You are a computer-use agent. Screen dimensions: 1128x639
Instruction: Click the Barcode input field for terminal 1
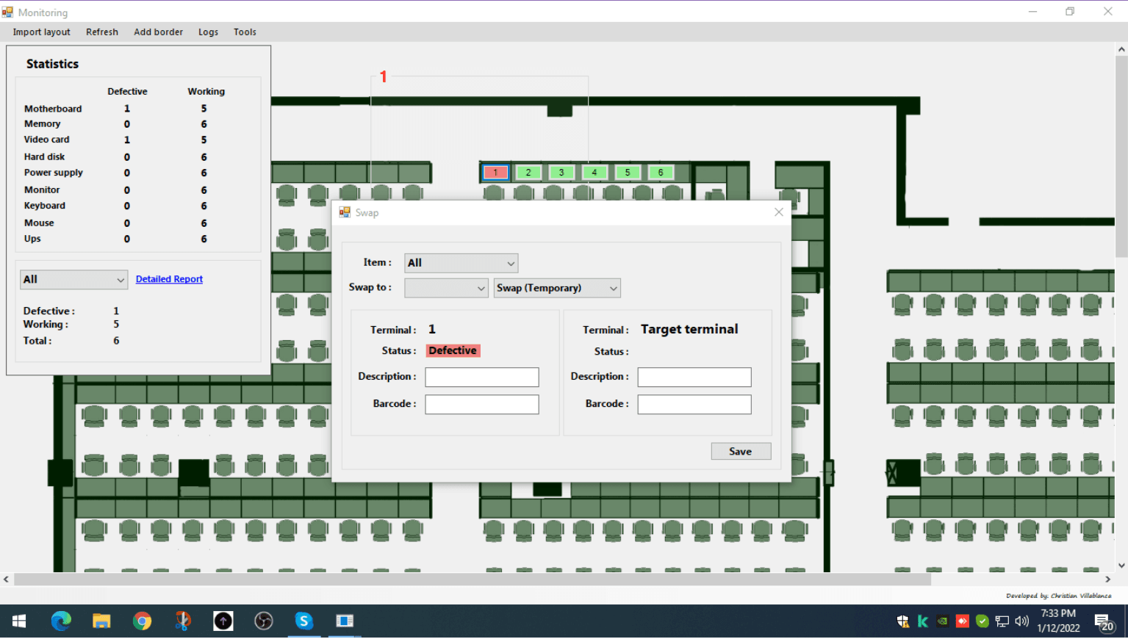(481, 403)
